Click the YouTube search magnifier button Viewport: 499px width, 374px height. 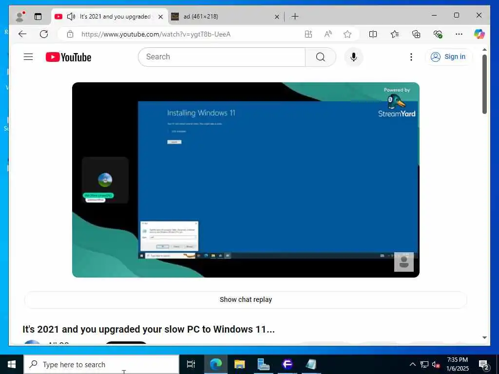tap(321, 57)
